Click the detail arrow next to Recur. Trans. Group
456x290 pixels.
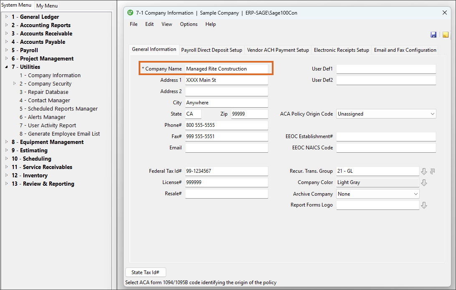click(433, 171)
